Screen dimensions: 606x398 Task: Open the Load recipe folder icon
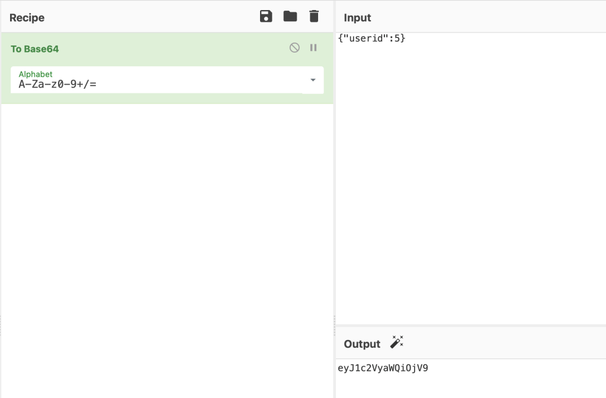click(x=290, y=17)
